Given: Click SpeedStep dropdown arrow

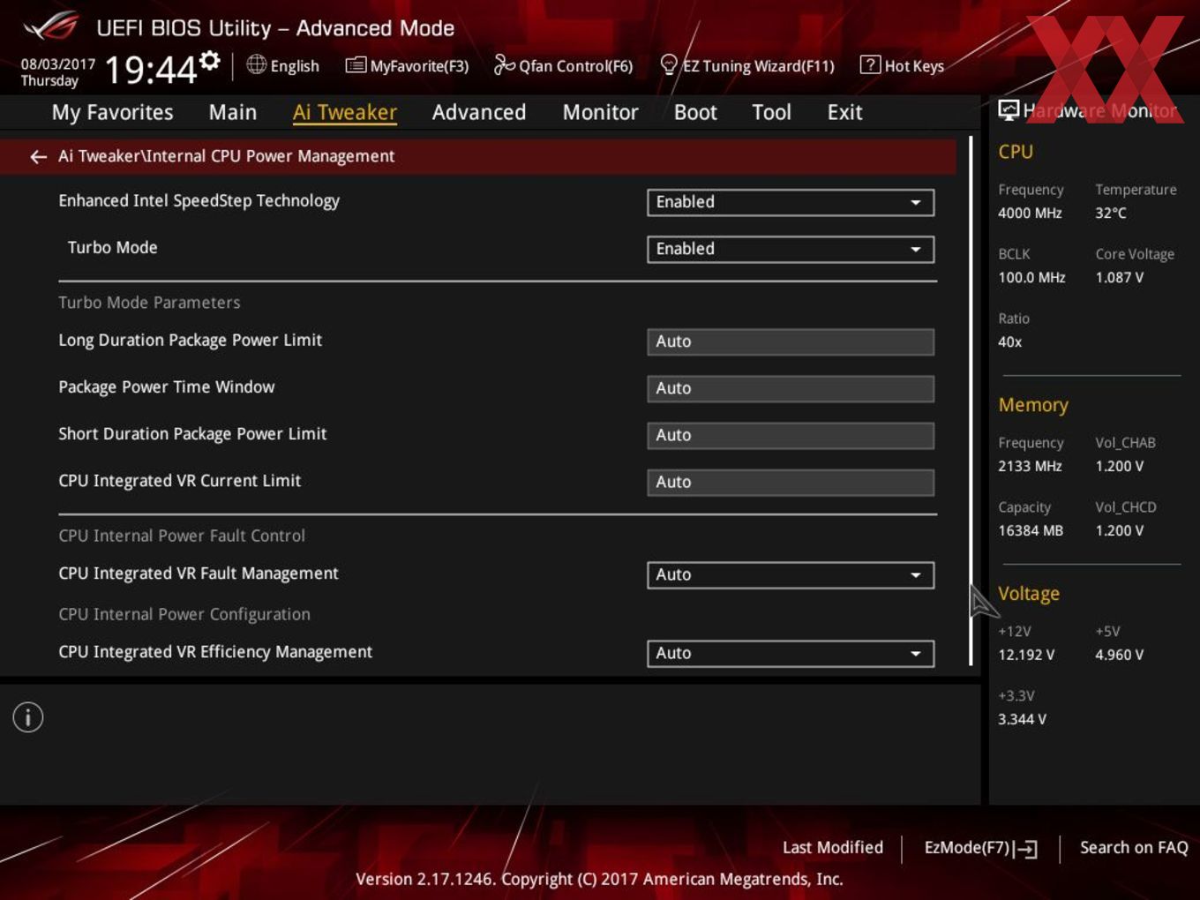Looking at the screenshot, I should point(916,203).
